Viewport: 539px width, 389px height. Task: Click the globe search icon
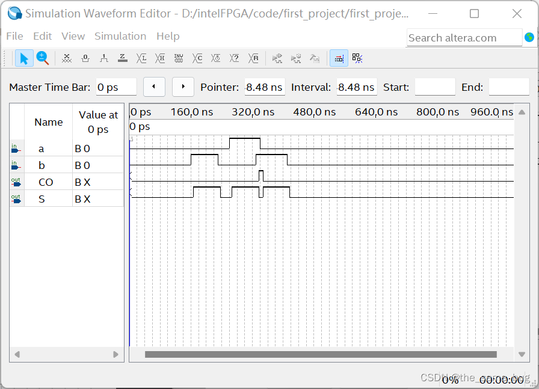pos(529,37)
